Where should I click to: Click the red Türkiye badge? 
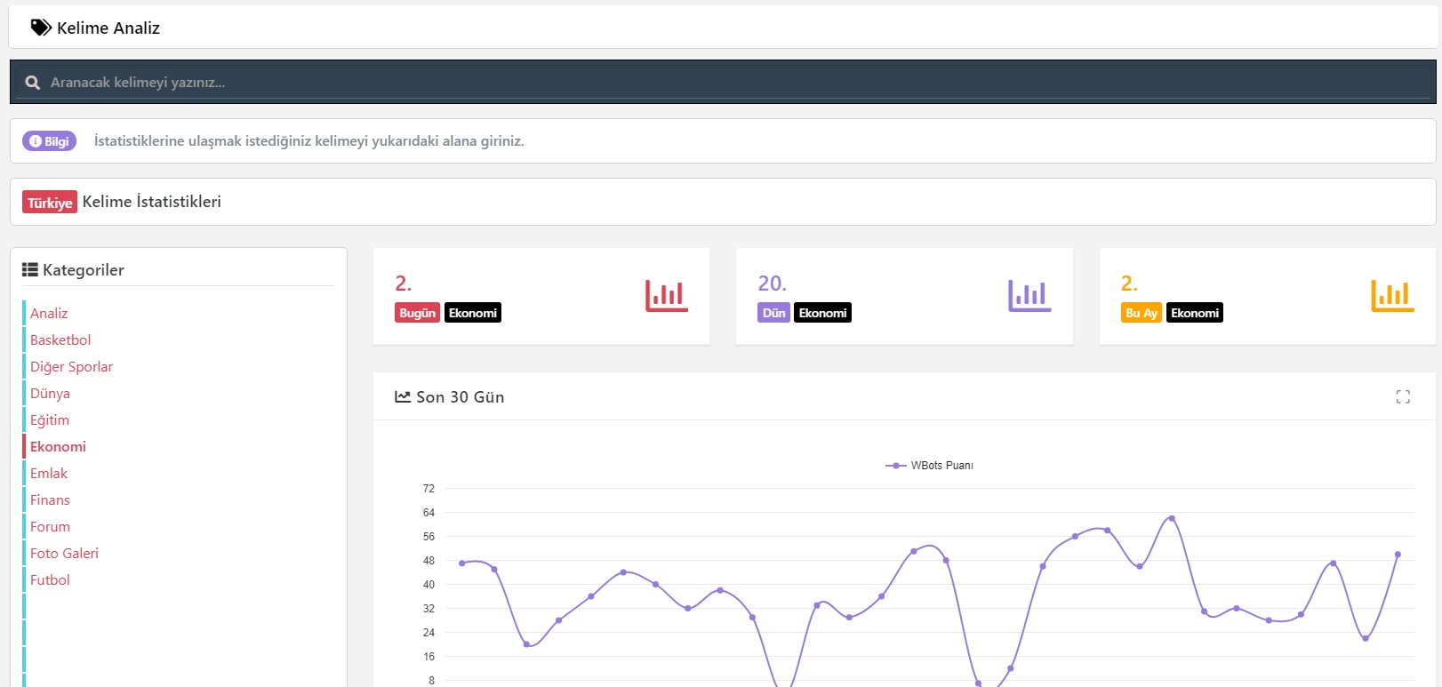coord(50,203)
